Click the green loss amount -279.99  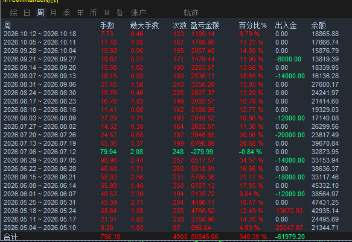click(x=202, y=152)
